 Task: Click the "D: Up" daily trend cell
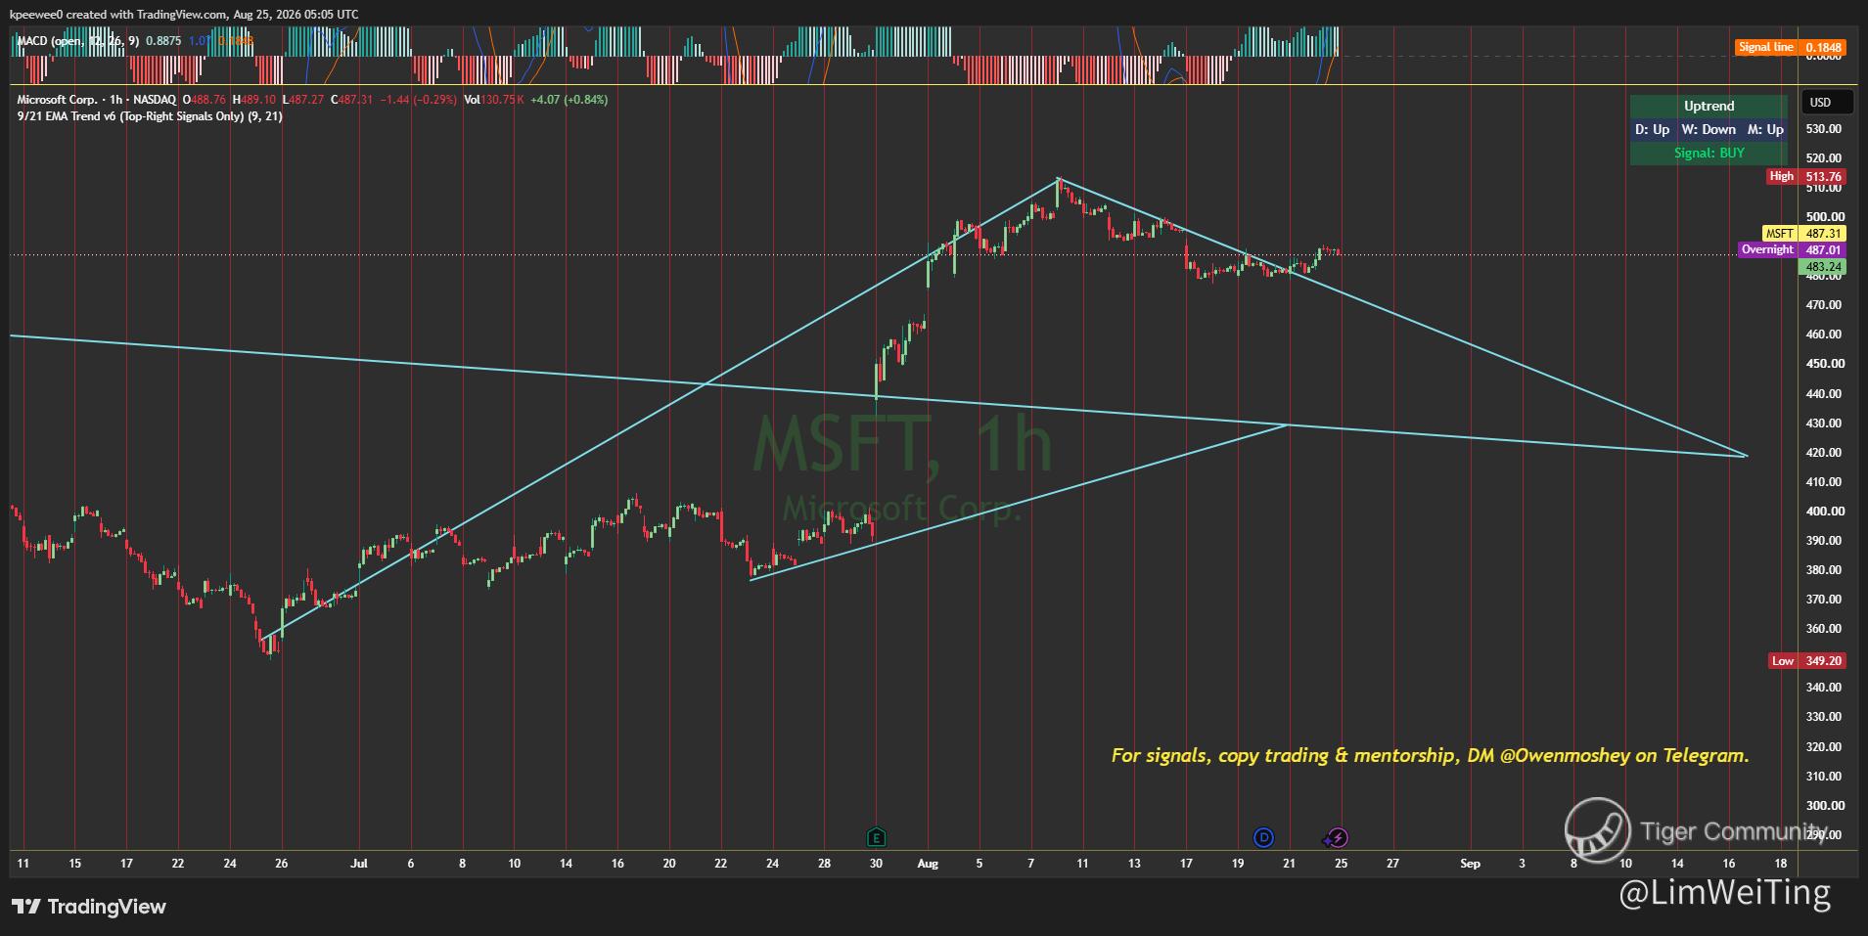1652,129
